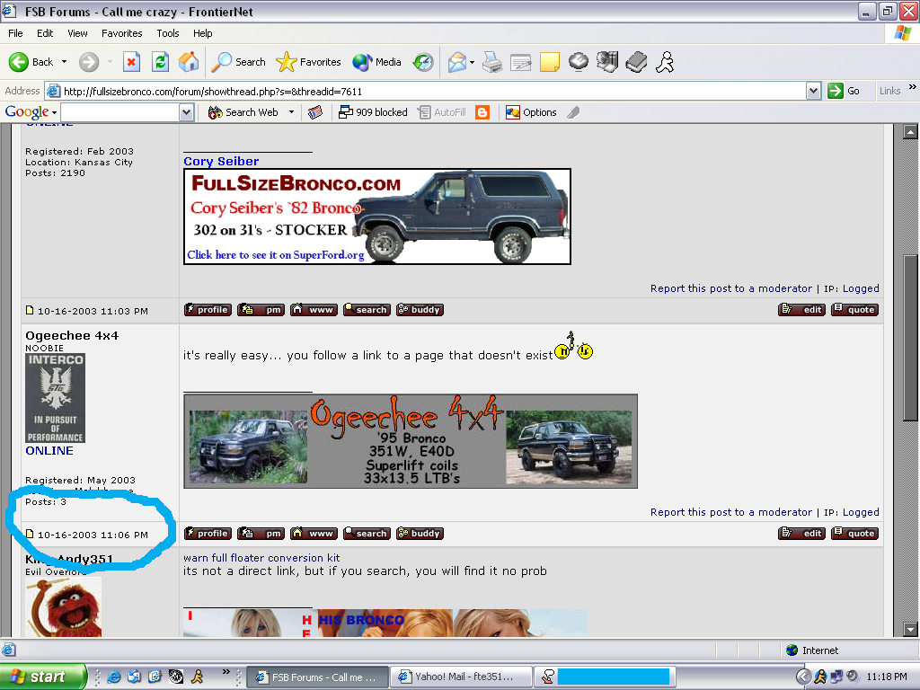Open the Google search box dropdown arrow

(187, 112)
